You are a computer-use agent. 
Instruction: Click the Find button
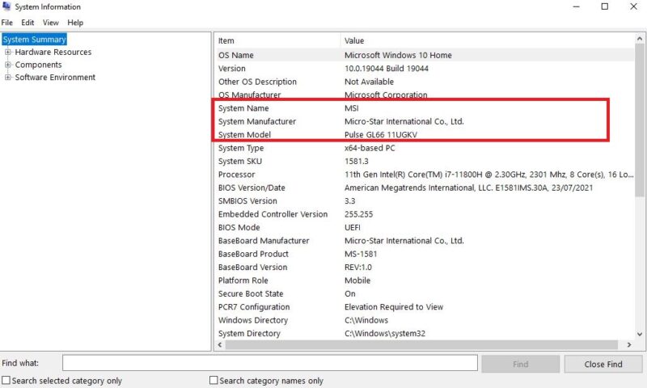point(520,364)
